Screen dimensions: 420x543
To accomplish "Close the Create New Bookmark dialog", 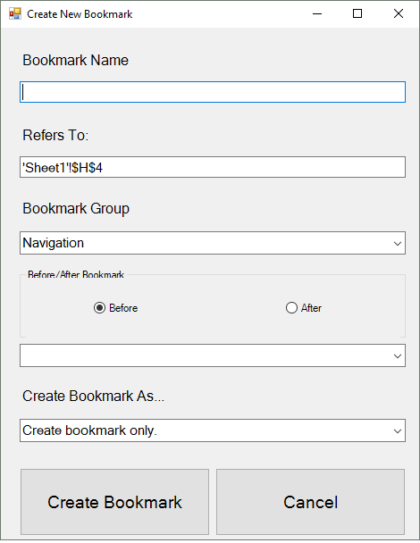I will [399, 14].
